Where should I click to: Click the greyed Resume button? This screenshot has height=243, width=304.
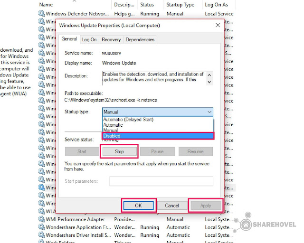click(x=195, y=151)
